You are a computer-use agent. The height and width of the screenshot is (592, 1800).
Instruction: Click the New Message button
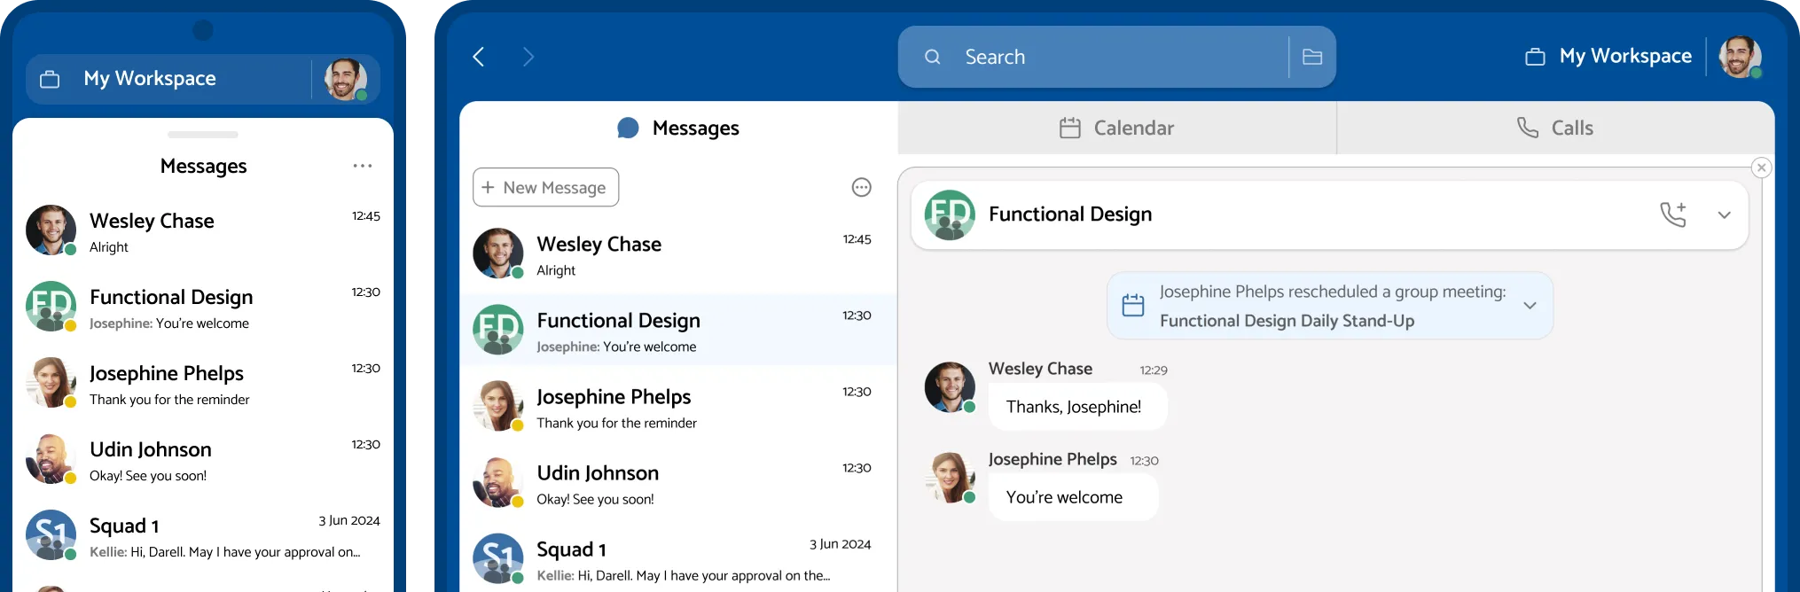point(545,188)
